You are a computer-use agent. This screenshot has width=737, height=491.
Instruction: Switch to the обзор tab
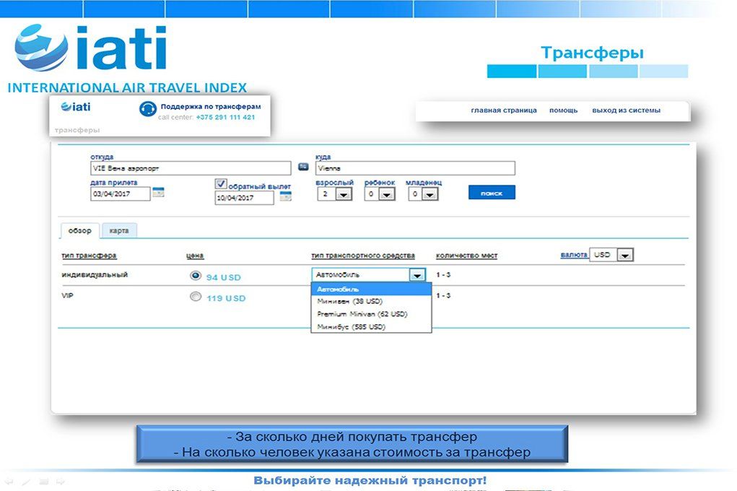click(80, 230)
